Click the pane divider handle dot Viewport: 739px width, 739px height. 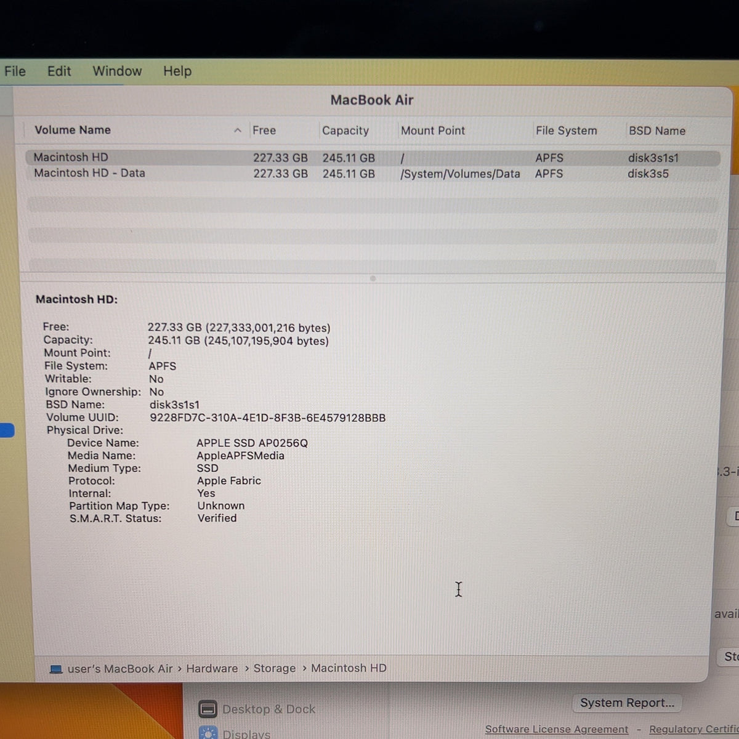coord(373,278)
